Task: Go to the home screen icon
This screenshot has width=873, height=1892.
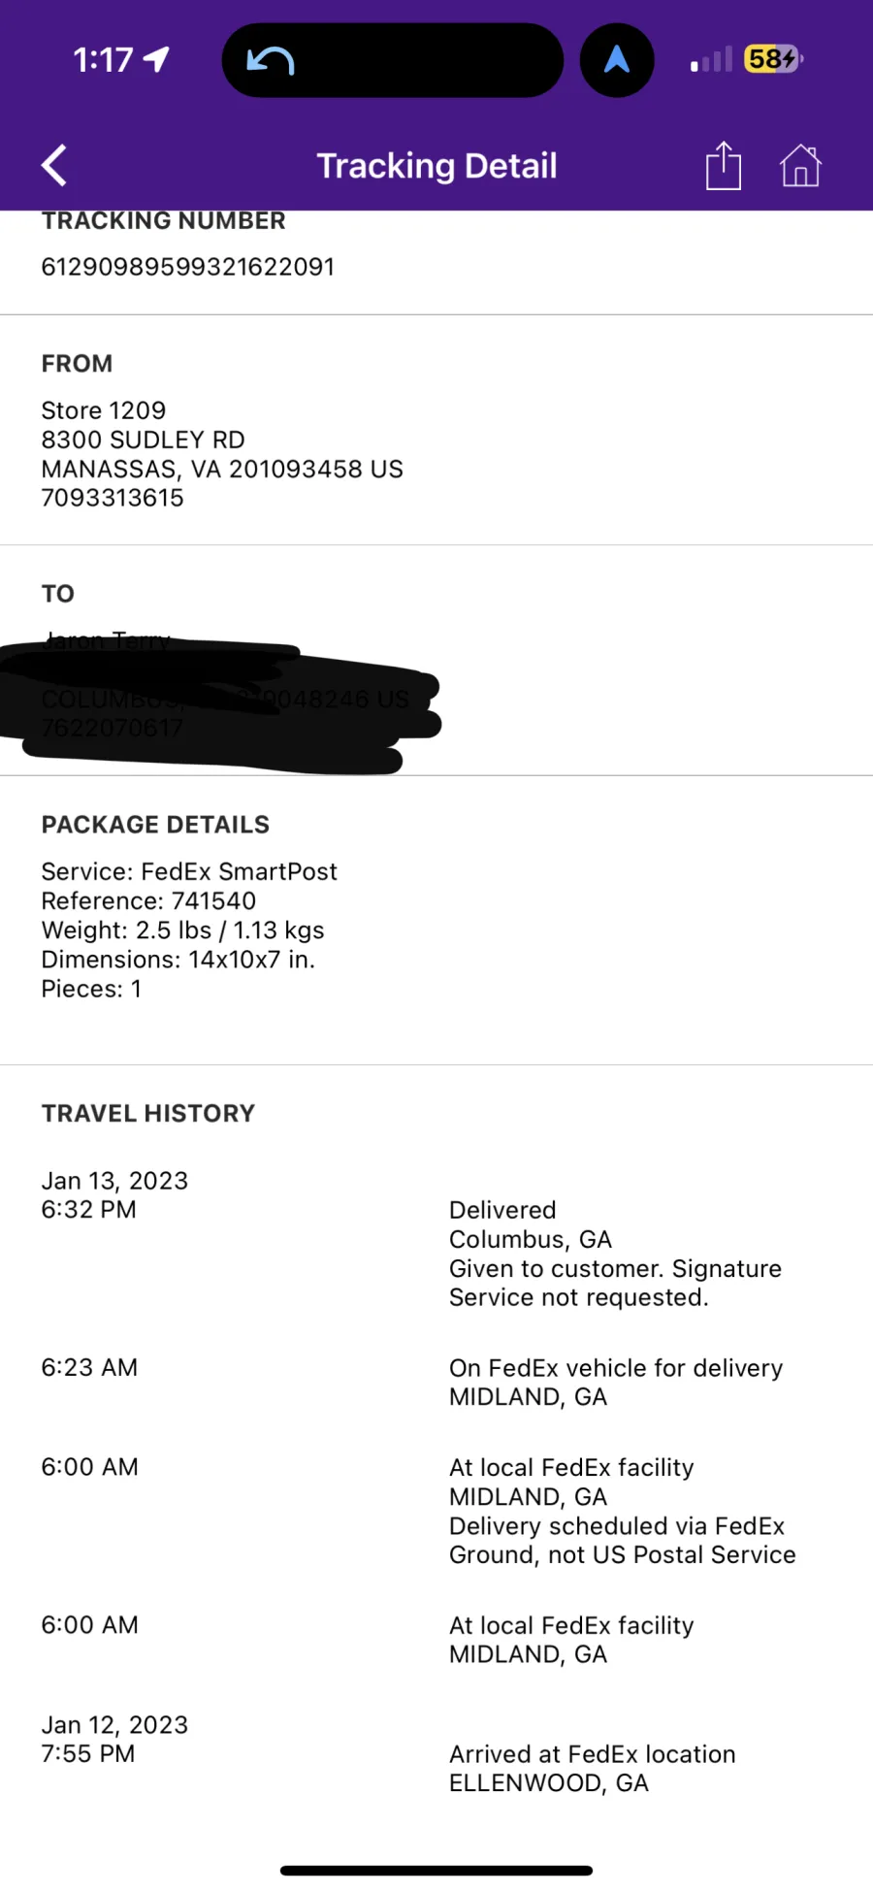Action: point(800,166)
